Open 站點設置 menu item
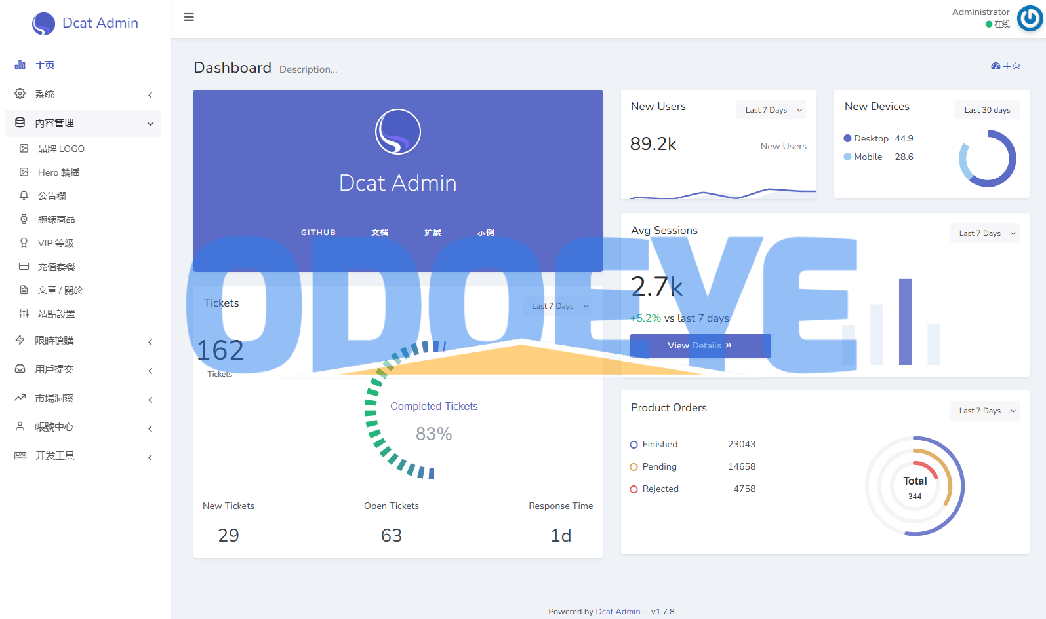 coord(83,314)
